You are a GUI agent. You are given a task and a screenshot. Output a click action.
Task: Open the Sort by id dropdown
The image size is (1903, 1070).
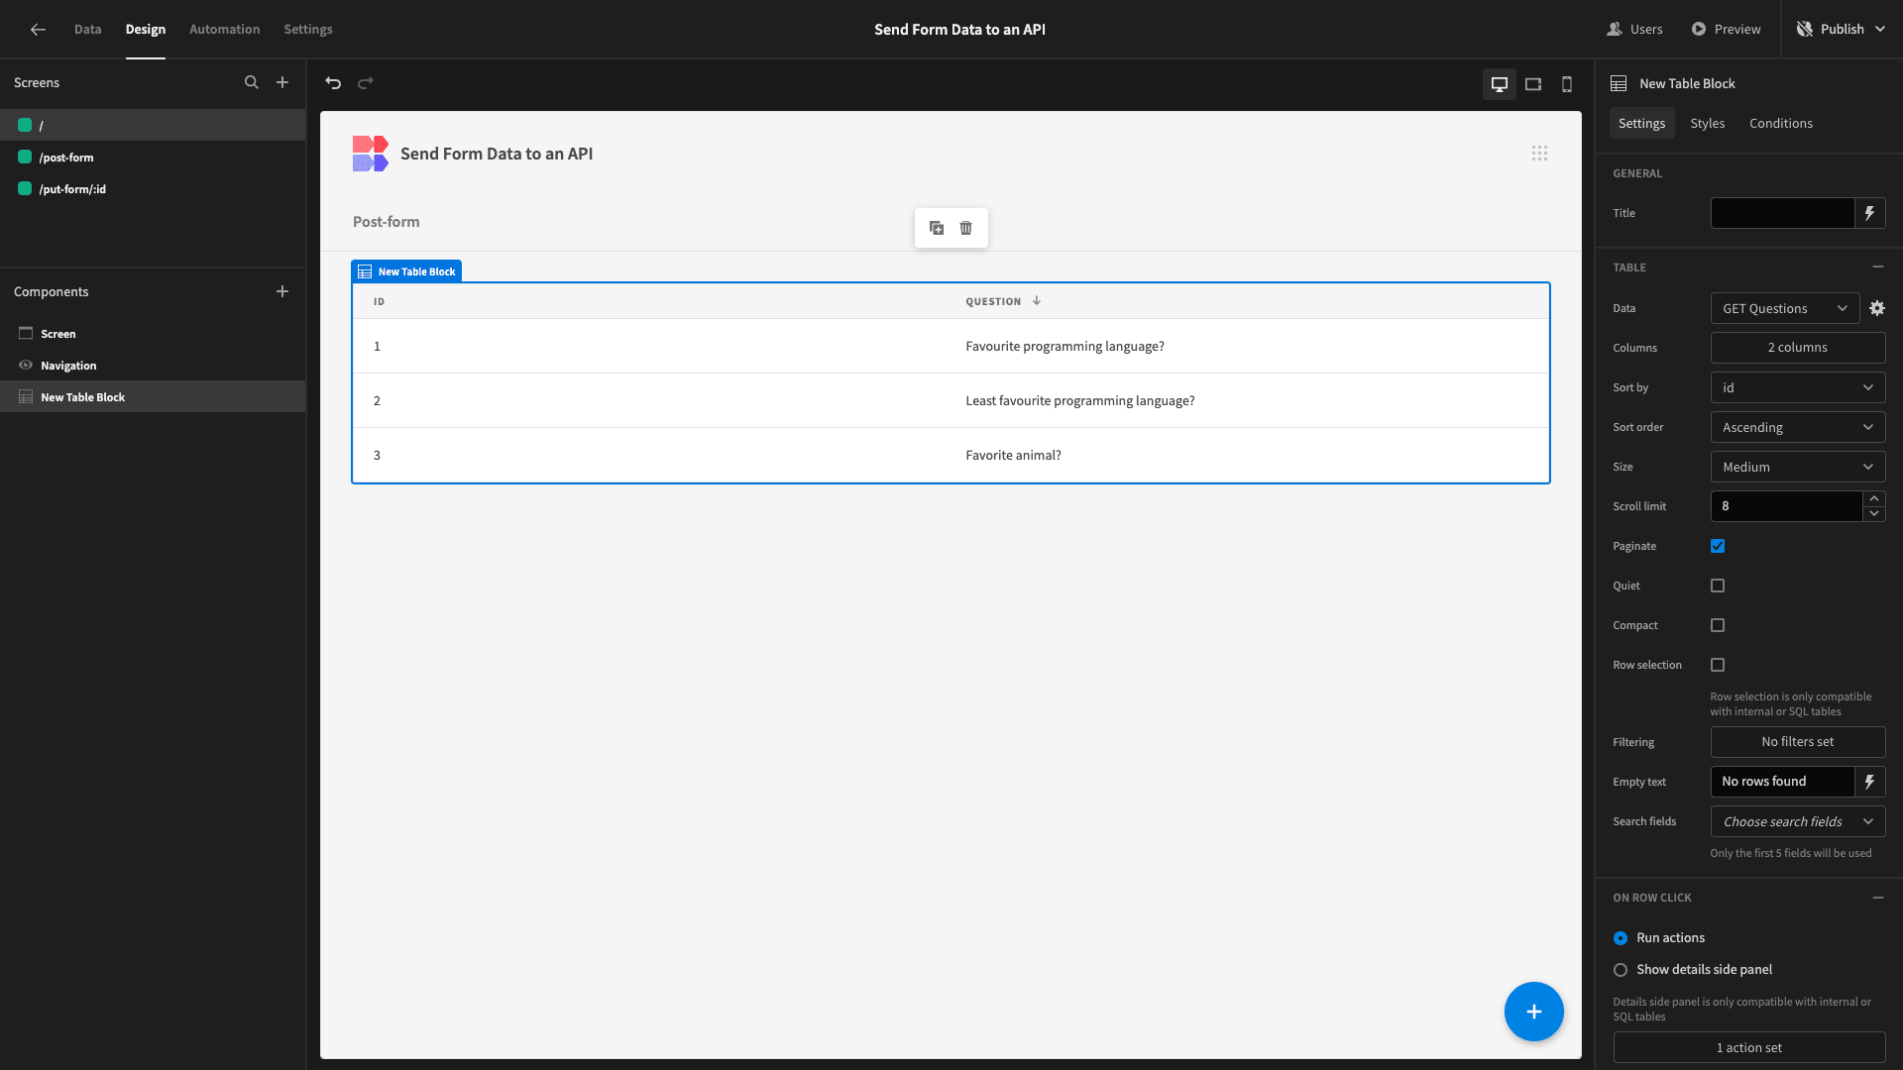click(x=1798, y=387)
